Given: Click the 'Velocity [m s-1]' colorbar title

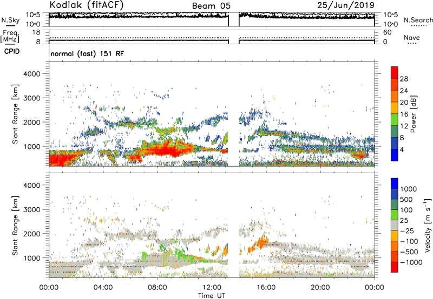Looking at the screenshot, I should point(428,225).
